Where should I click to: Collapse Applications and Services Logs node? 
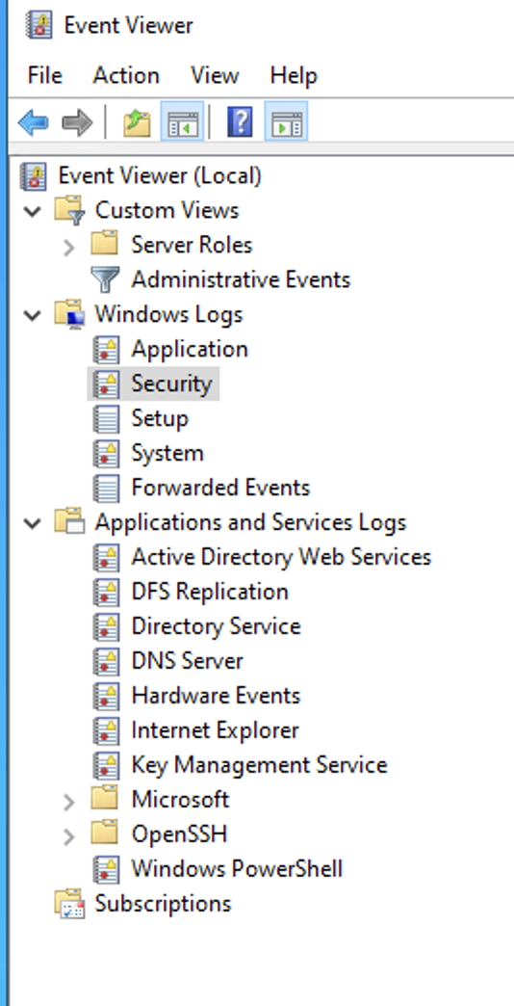click(x=33, y=523)
